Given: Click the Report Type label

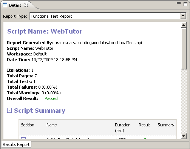Looking at the screenshot, I should tap(15, 16).
